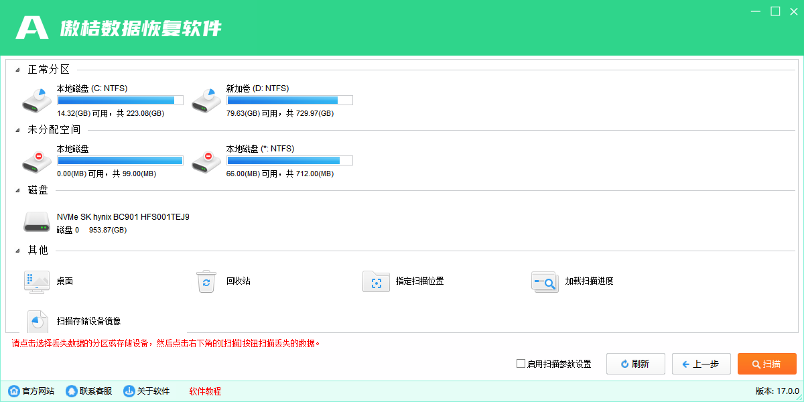The image size is (804, 402).
Task: Click the unallocated 本地磁盘 99MB drive icon
Action: click(x=36, y=159)
